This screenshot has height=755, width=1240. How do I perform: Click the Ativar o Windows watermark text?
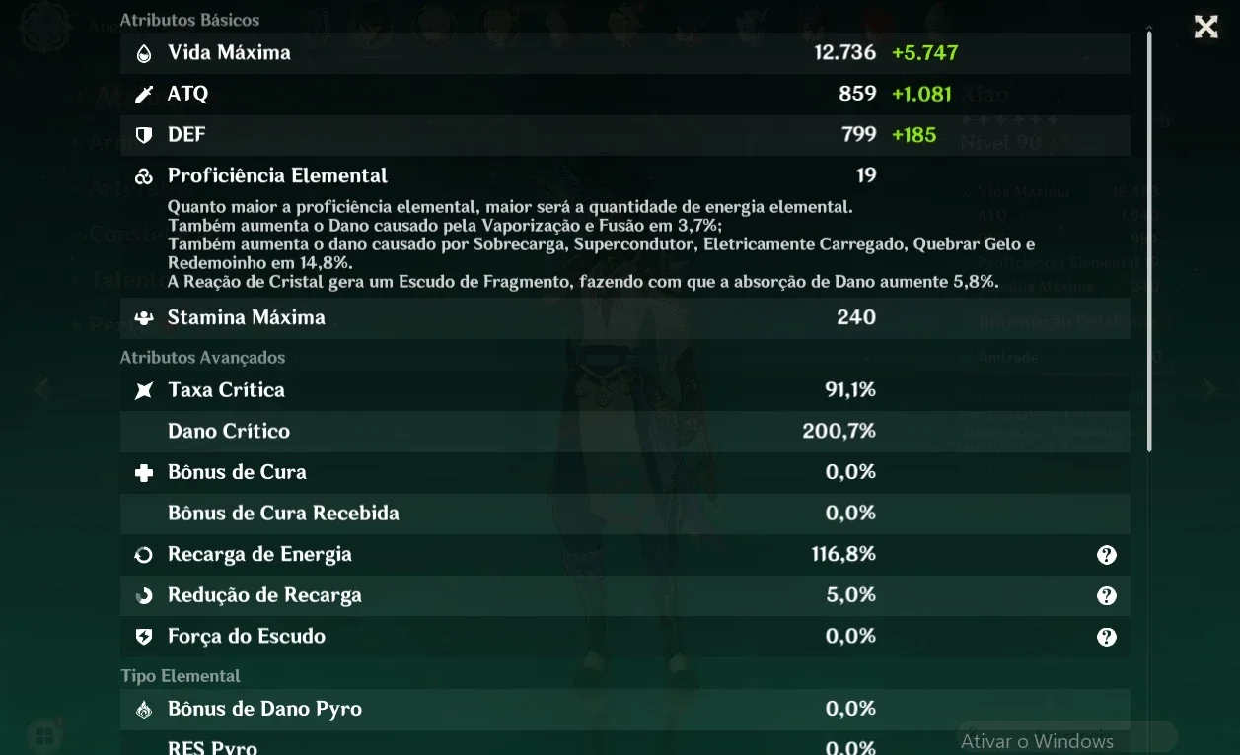coord(1037,741)
